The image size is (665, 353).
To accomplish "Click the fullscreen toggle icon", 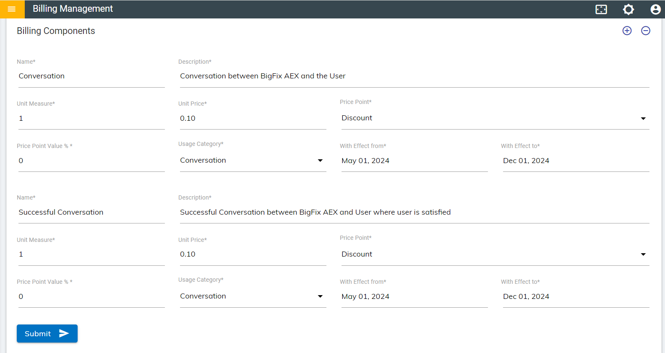I will click(601, 9).
